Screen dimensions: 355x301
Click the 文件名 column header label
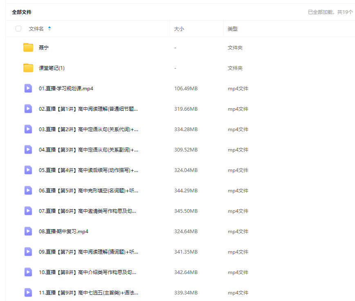pyautogui.click(x=36, y=29)
